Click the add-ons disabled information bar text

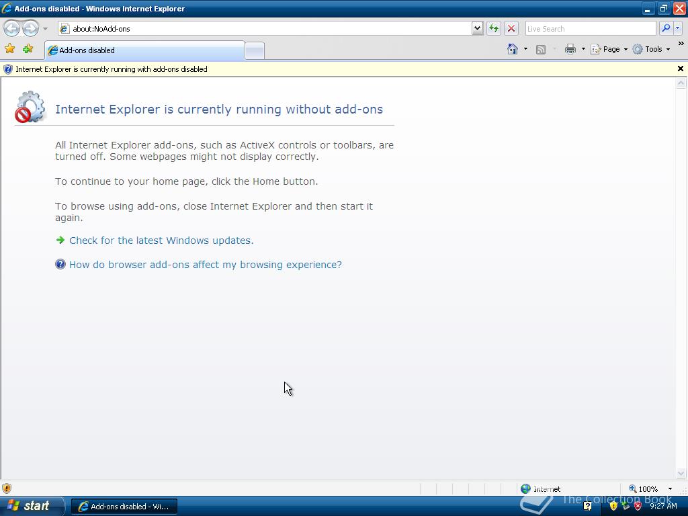point(112,69)
